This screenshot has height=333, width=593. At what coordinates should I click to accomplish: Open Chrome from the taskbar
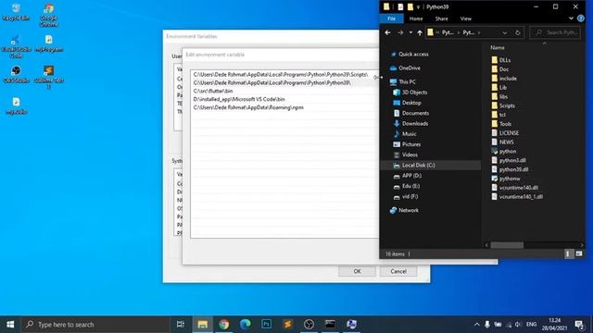click(224, 325)
